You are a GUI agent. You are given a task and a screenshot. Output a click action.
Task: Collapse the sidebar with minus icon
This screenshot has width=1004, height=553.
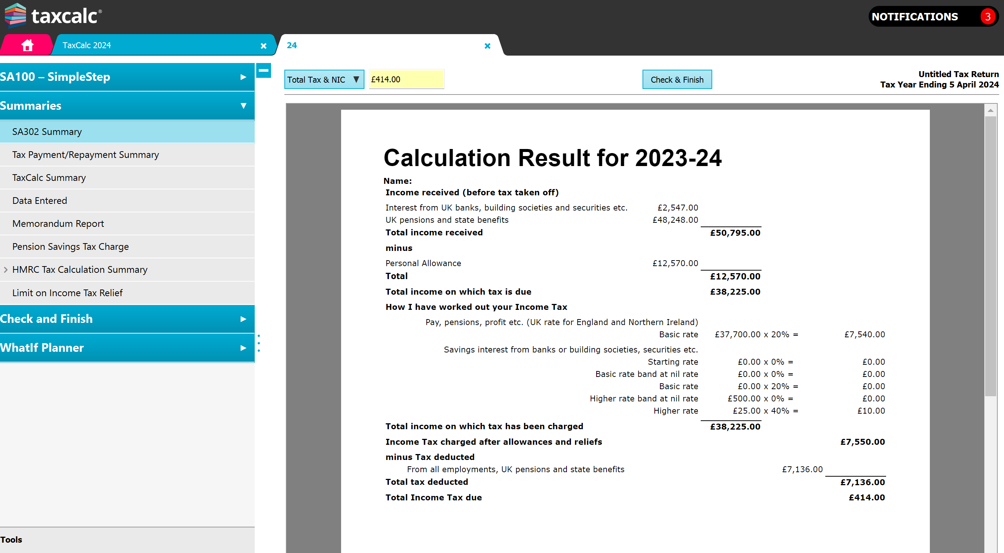point(264,70)
